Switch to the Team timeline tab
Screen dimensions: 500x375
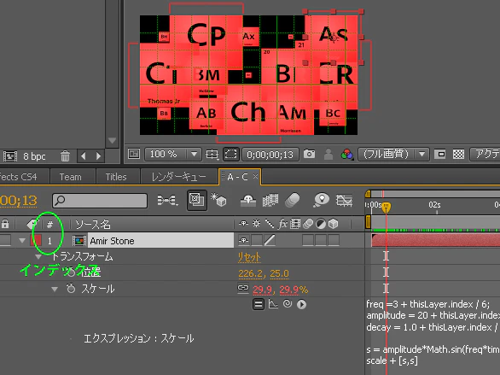tap(71, 177)
